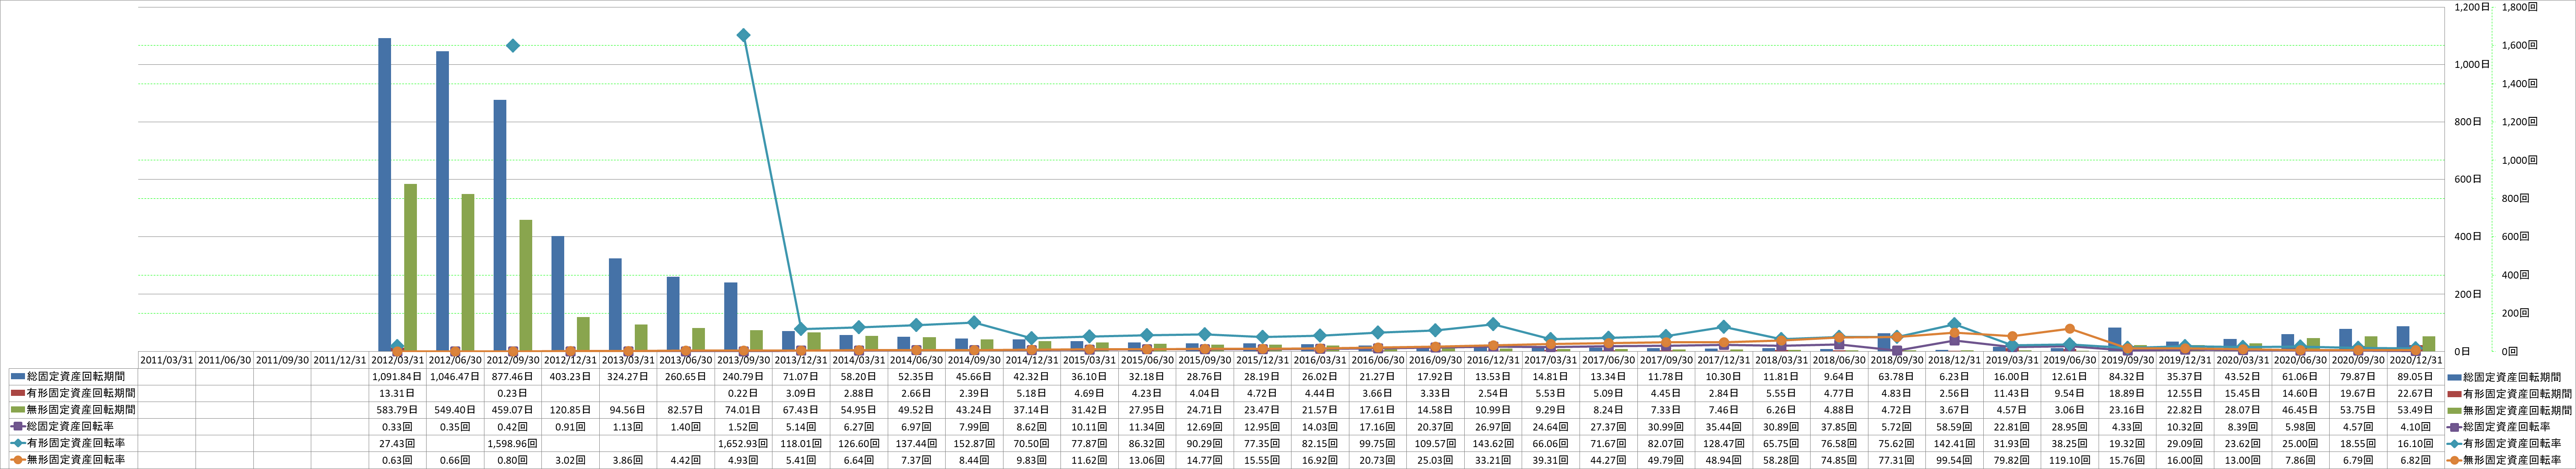Click the green bar at 2012/09/30

point(526,286)
